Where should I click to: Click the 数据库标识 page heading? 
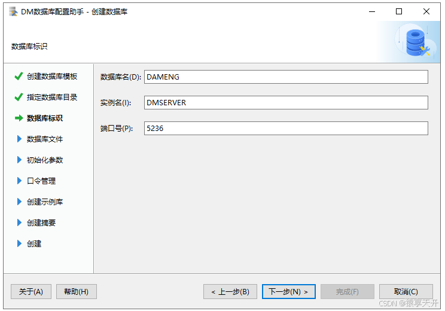point(29,46)
